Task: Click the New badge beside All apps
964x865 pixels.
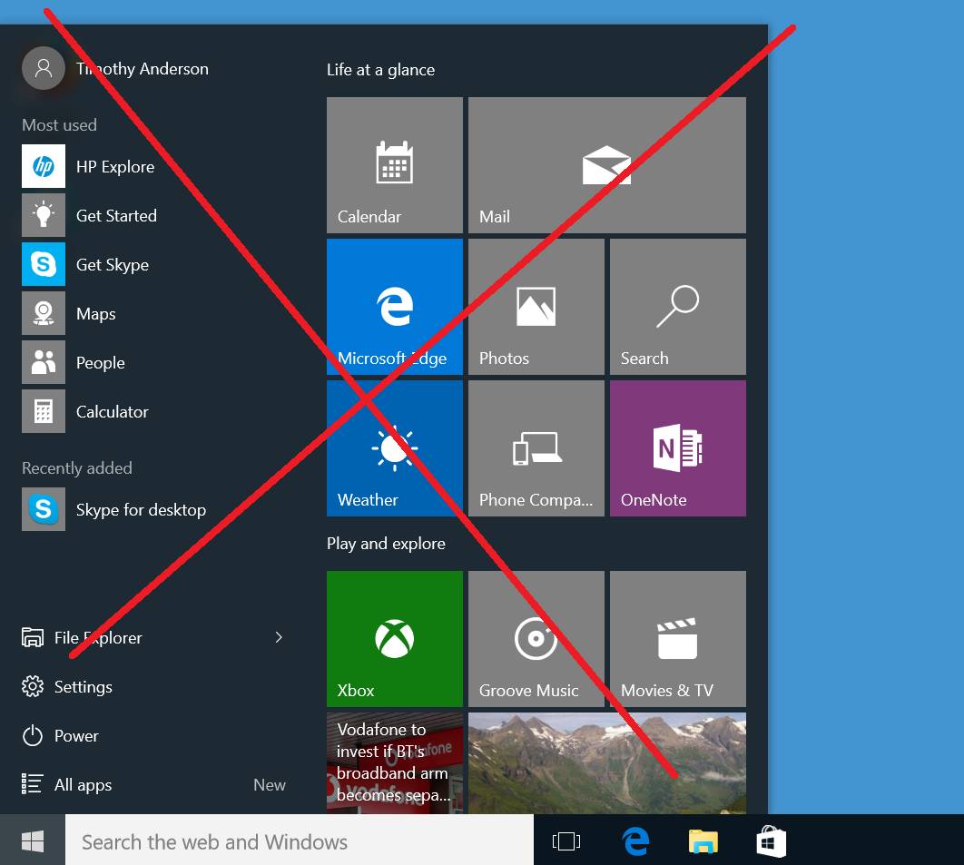Action: coord(270,785)
